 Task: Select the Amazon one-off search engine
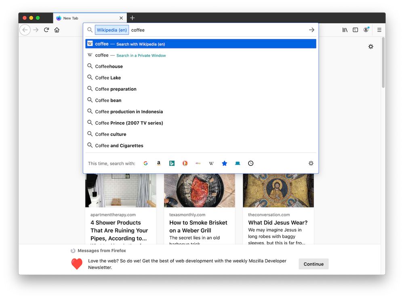159,163
